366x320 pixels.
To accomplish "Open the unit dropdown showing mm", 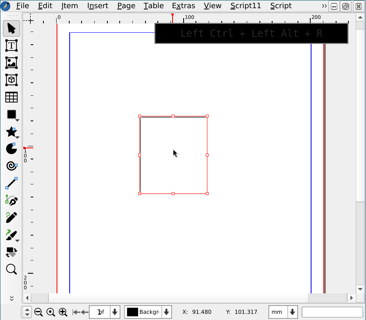I will click(292, 312).
